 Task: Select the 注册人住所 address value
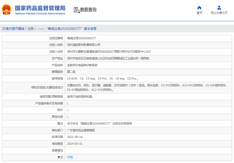(x=109, y=52)
